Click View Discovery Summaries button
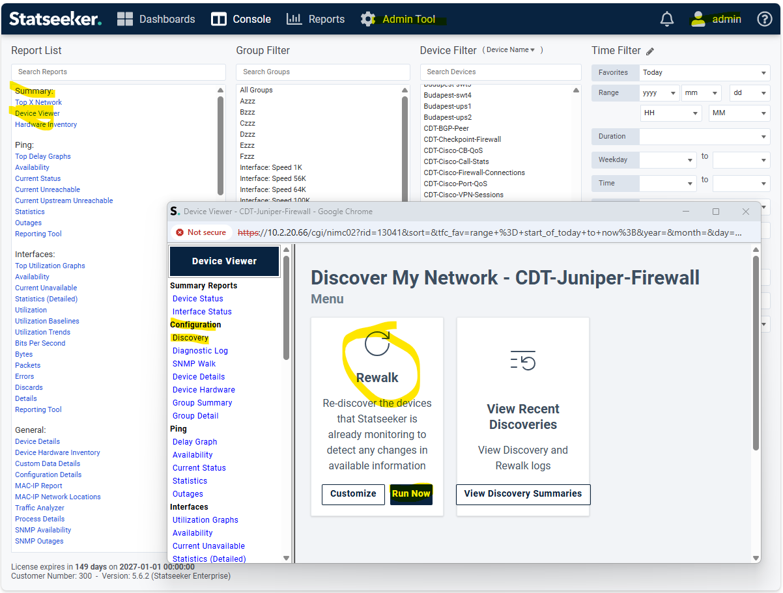Viewport: 783px width, 593px height. point(523,494)
